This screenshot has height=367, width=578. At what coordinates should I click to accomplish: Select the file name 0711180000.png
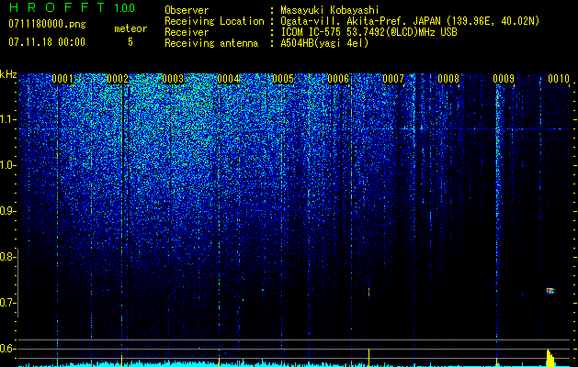(x=47, y=25)
